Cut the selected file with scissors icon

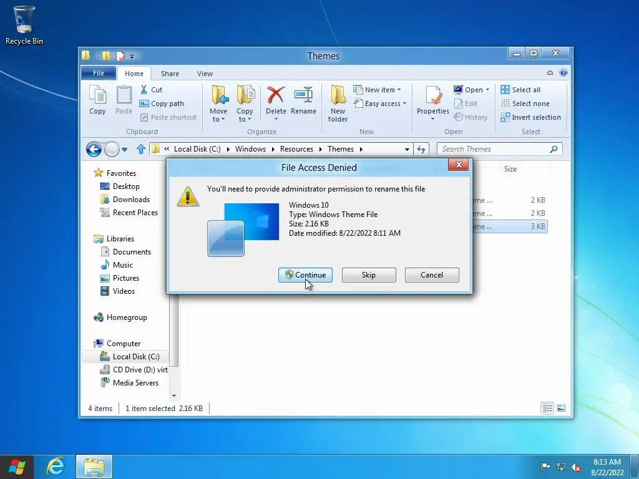coord(151,90)
